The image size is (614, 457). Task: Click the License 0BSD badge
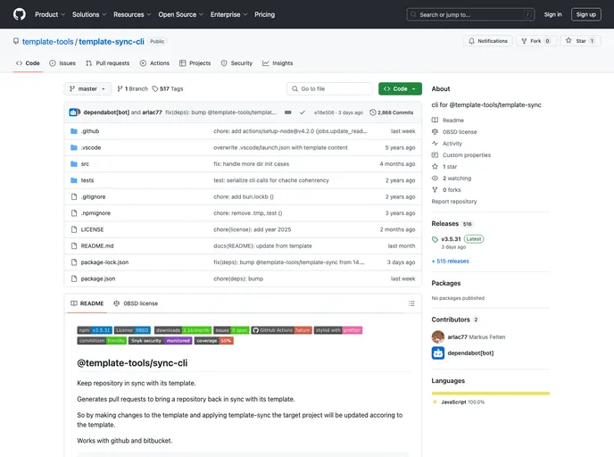point(132,330)
